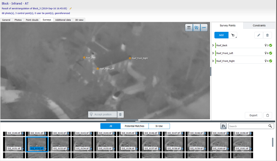This screenshot has width=277, height=161.
Task: Click the blue Add button
Action: pos(221,35)
